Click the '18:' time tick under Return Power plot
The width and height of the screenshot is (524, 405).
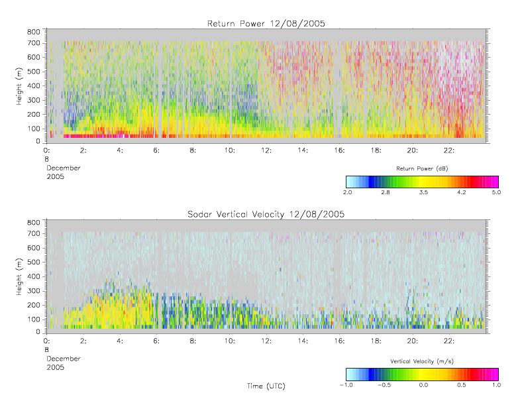pyautogui.click(x=376, y=150)
